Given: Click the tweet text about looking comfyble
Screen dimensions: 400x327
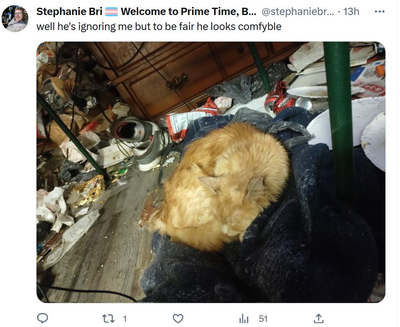Looking at the screenshot, I should pos(159,27).
